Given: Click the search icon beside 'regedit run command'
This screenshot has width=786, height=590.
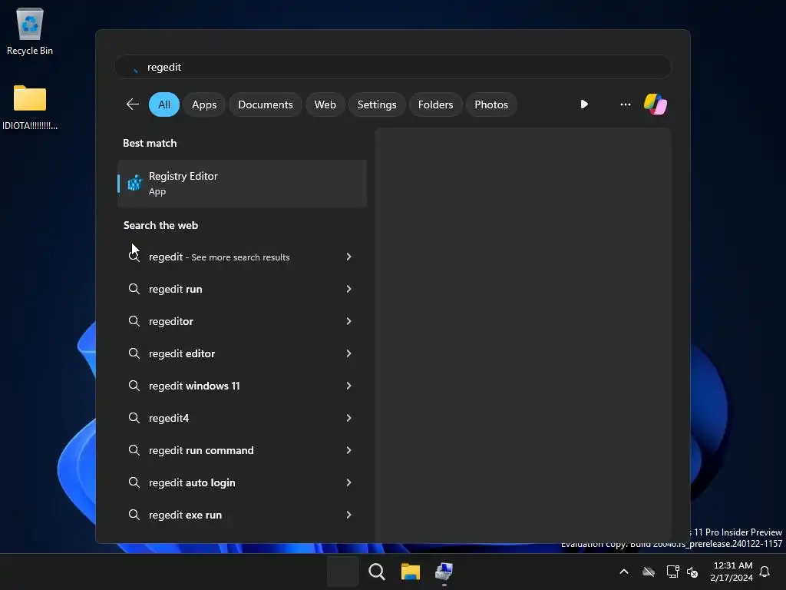Looking at the screenshot, I should pyautogui.click(x=134, y=450).
